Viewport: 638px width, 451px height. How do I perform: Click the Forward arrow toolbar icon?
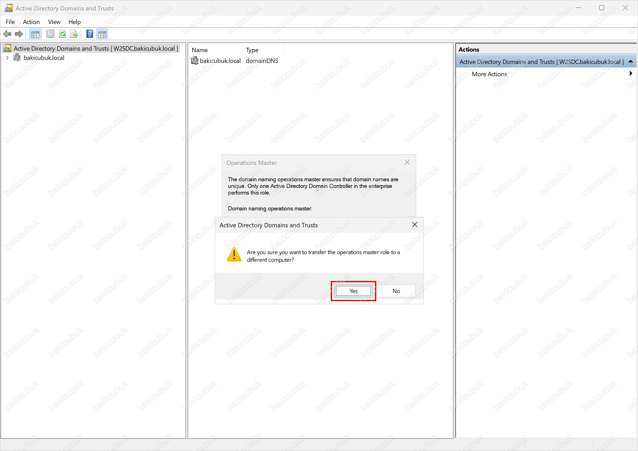pos(19,34)
